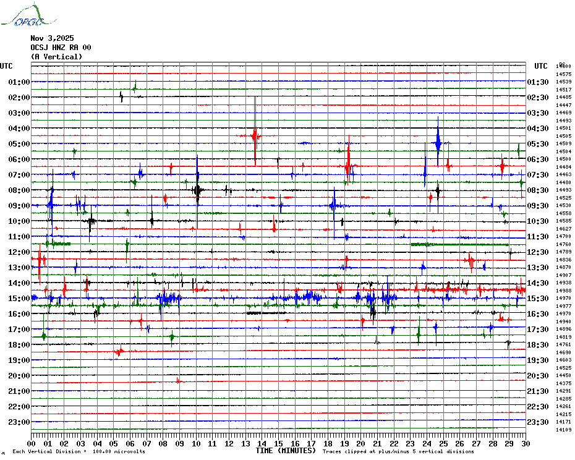Select minute label '13' on time axis
Image resolution: width=575 pixels, height=460 pixels.
pyautogui.click(x=245, y=444)
